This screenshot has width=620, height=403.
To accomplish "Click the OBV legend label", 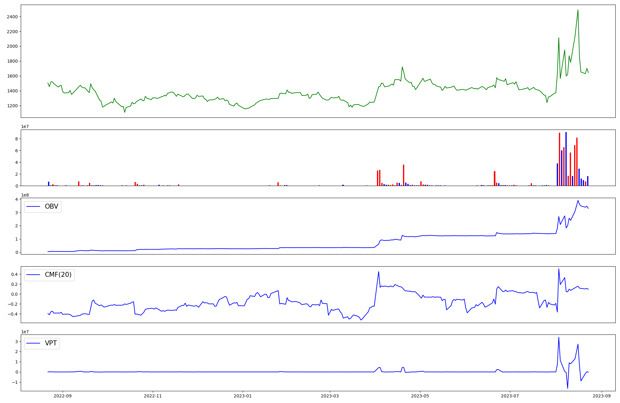I will 51,206.
